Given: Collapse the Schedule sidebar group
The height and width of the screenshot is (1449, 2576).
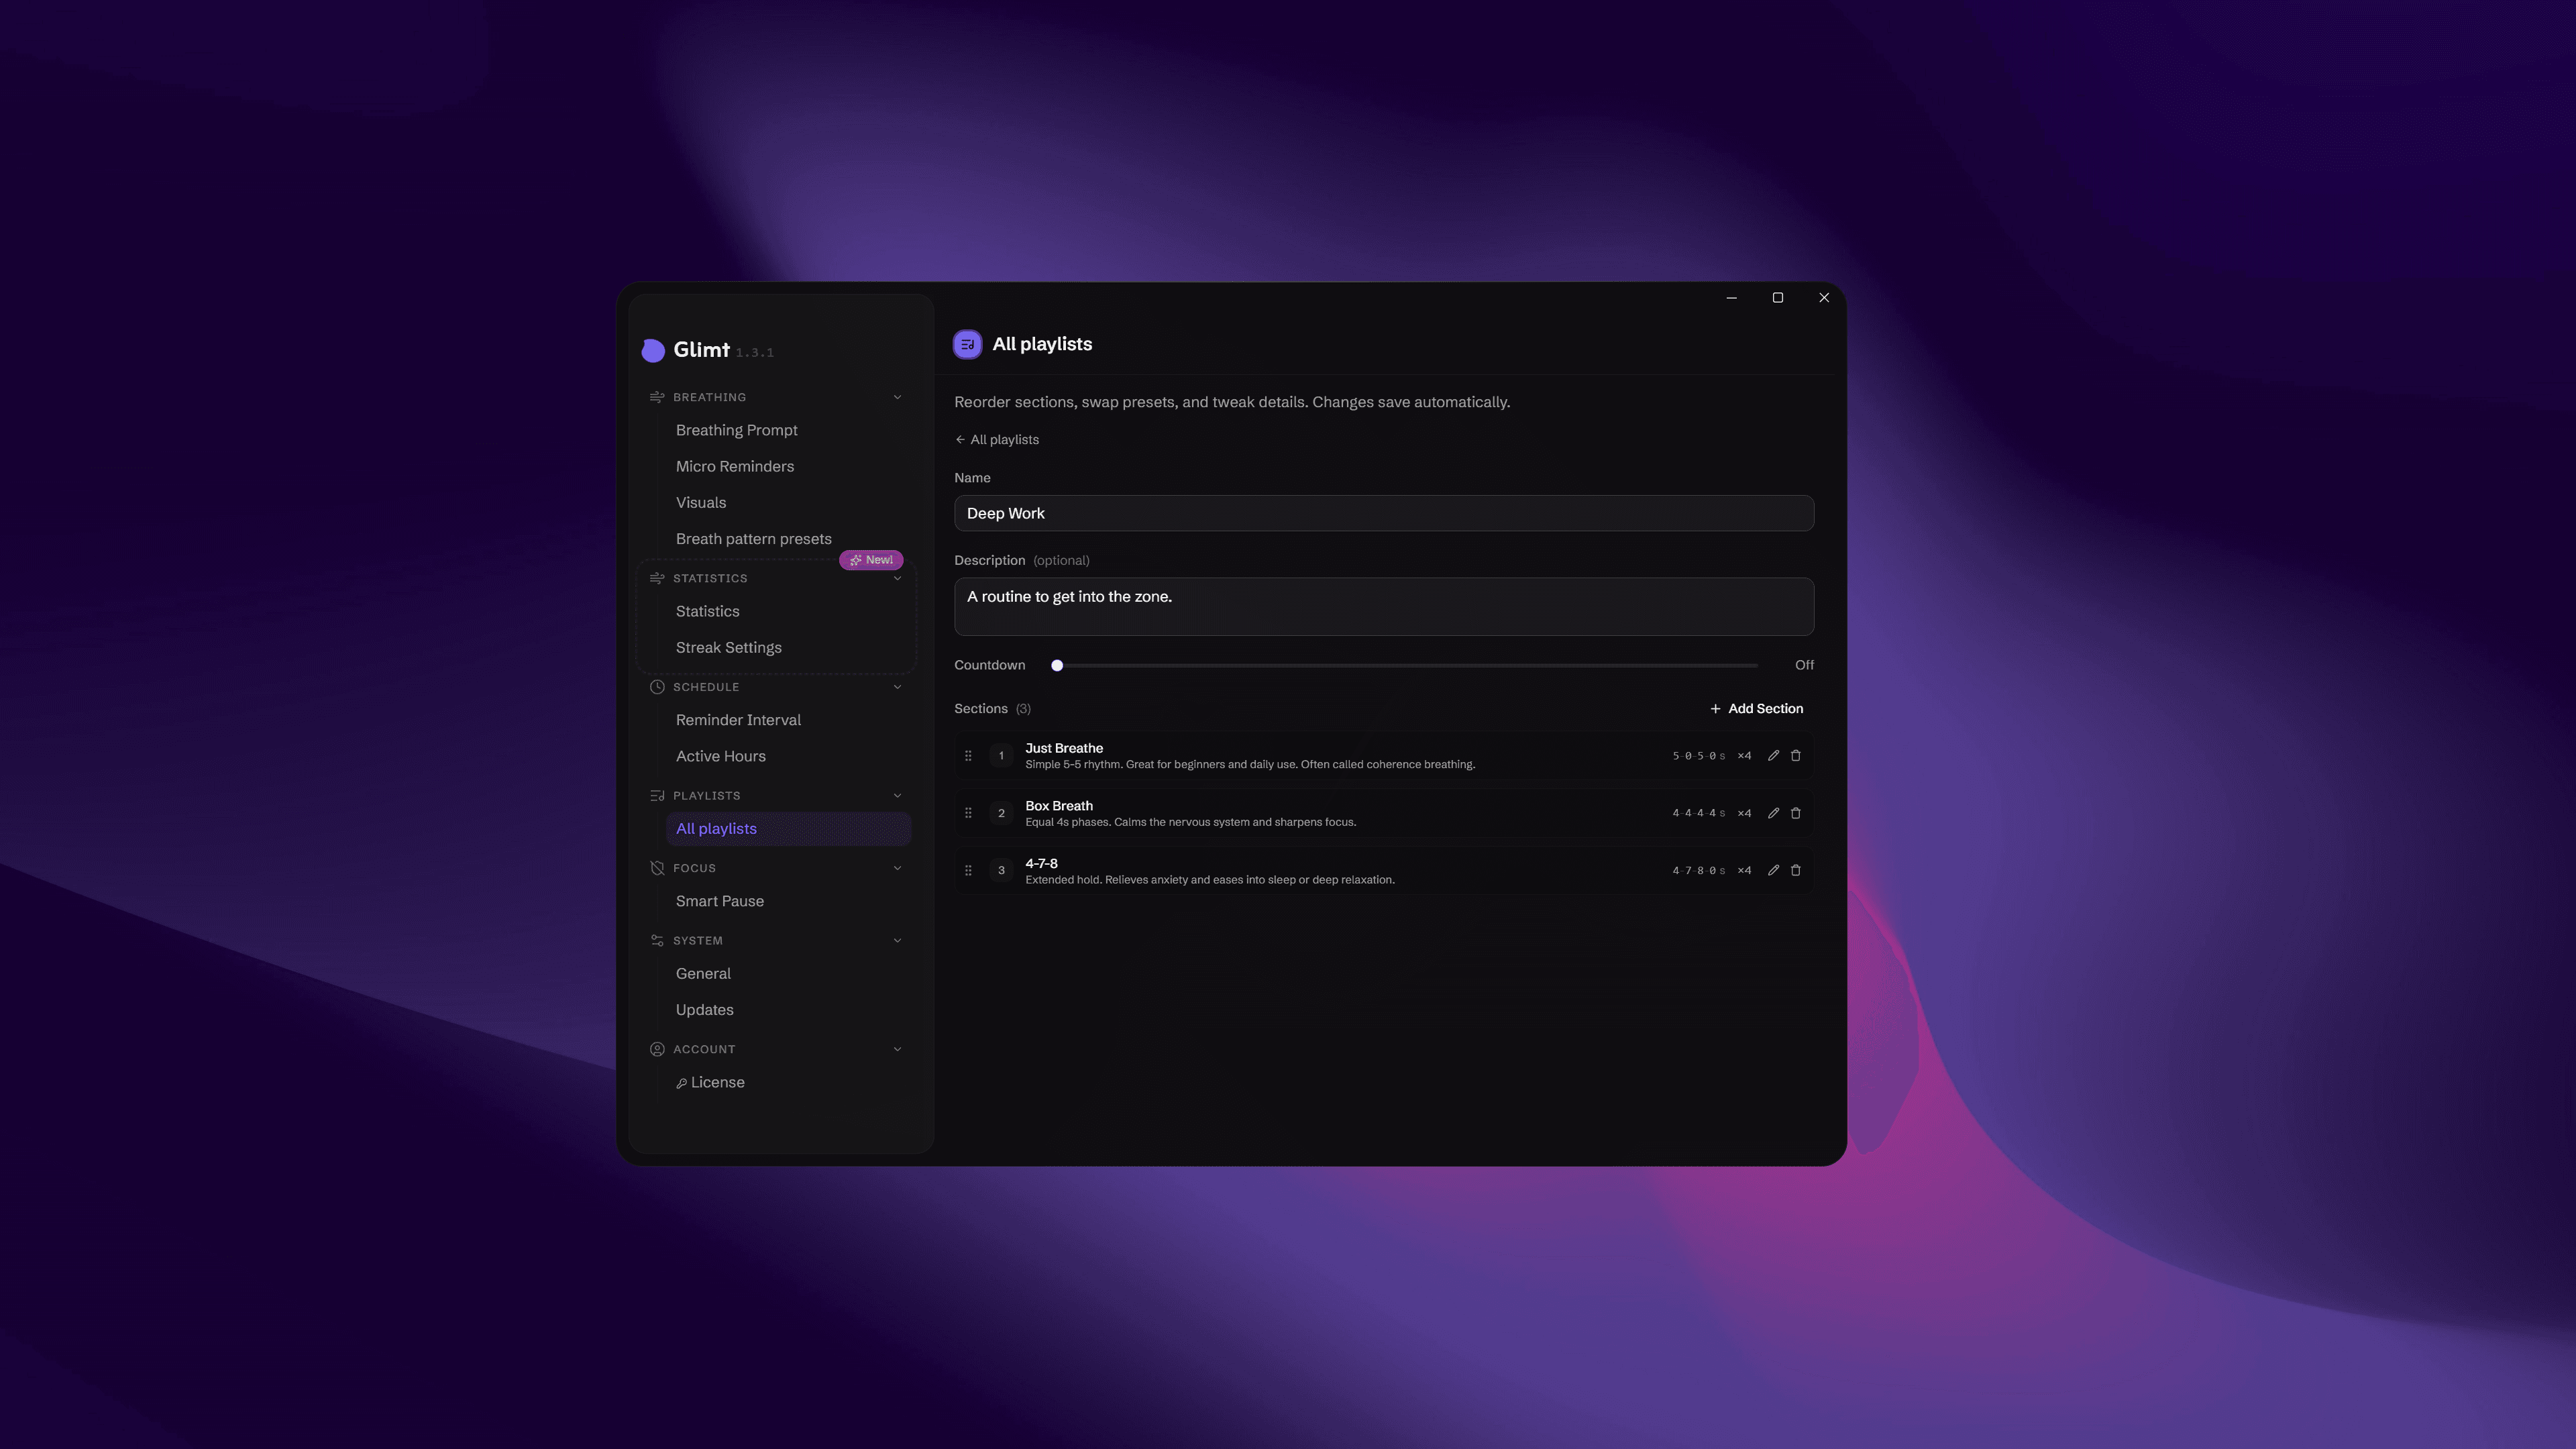Looking at the screenshot, I should (x=897, y=687).
